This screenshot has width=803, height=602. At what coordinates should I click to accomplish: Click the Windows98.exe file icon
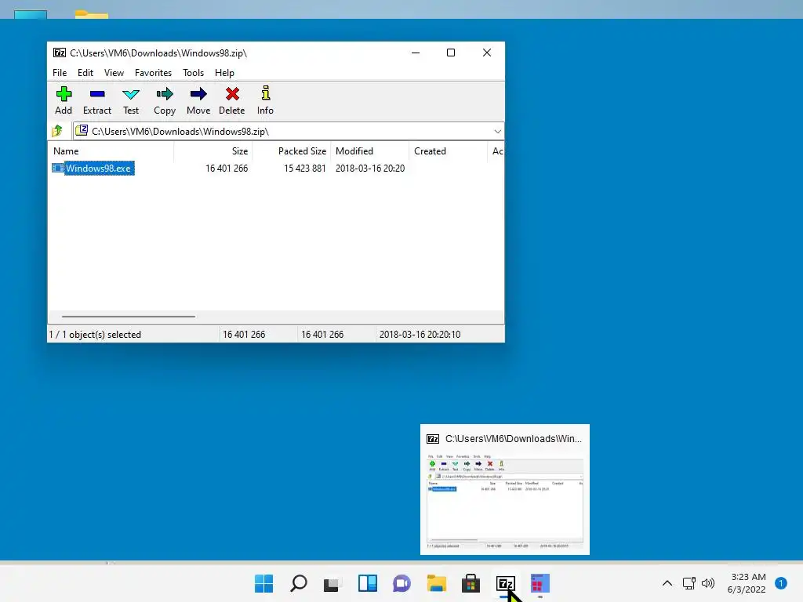tap(58, 168)
